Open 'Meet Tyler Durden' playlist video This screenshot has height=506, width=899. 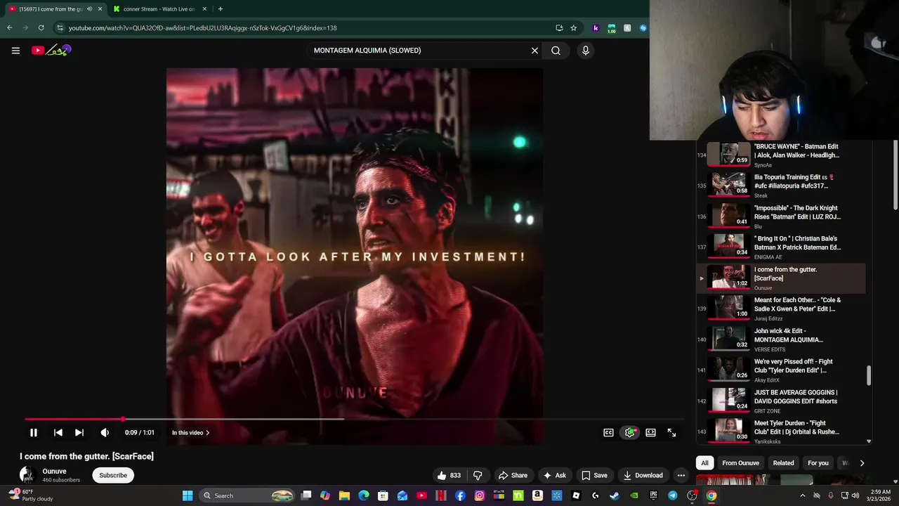781,432
